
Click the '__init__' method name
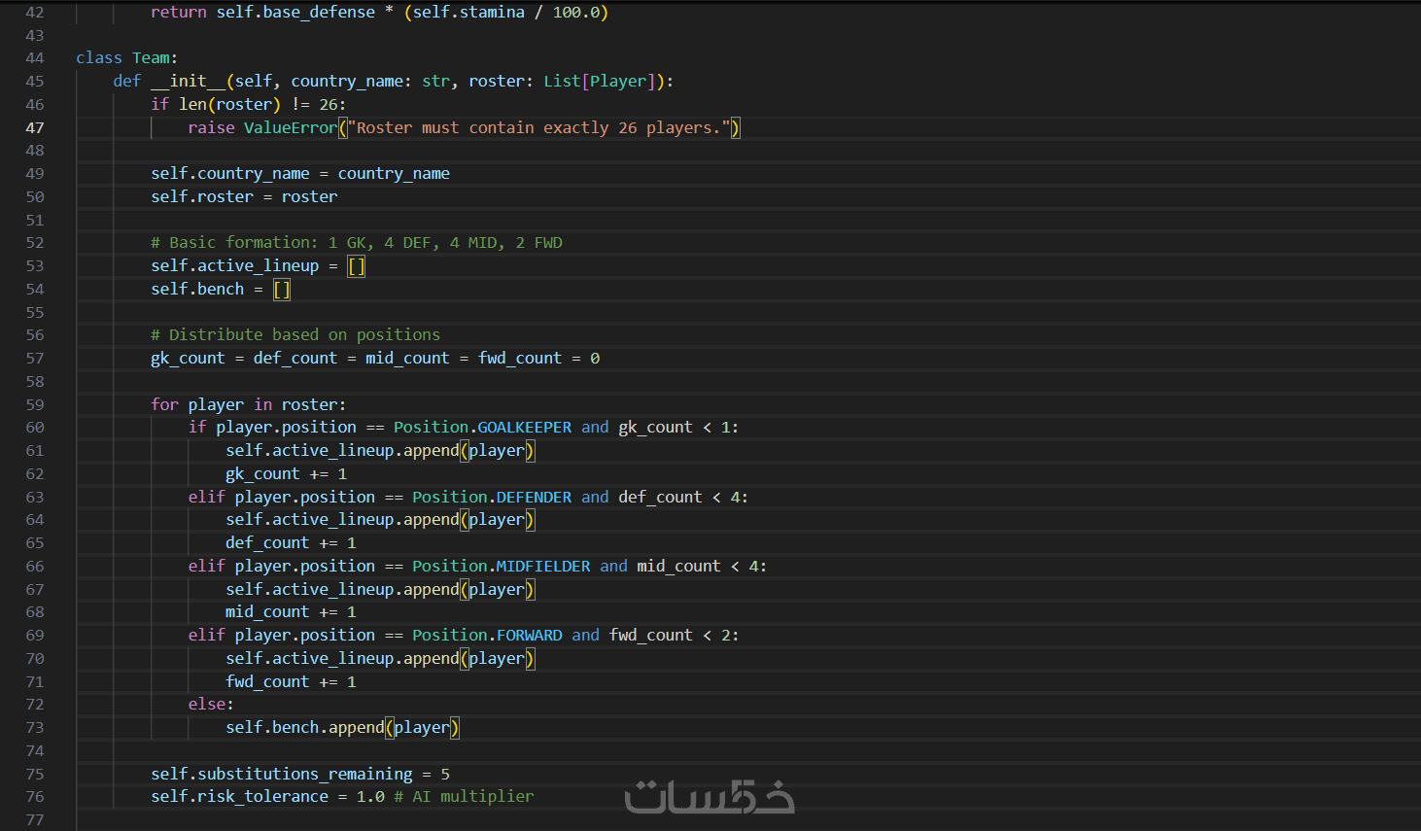coord(189,82)
